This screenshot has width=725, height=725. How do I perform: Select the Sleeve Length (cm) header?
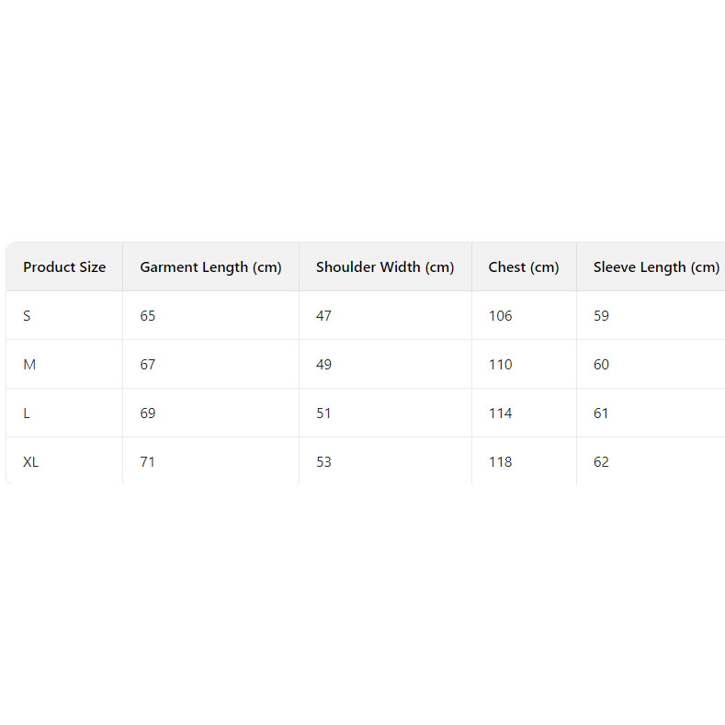coord(656,267)
